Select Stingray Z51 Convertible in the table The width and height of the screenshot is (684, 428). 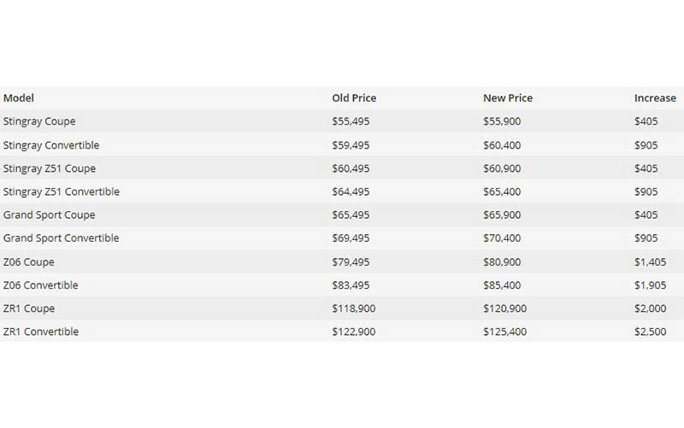tap(62, 191)
